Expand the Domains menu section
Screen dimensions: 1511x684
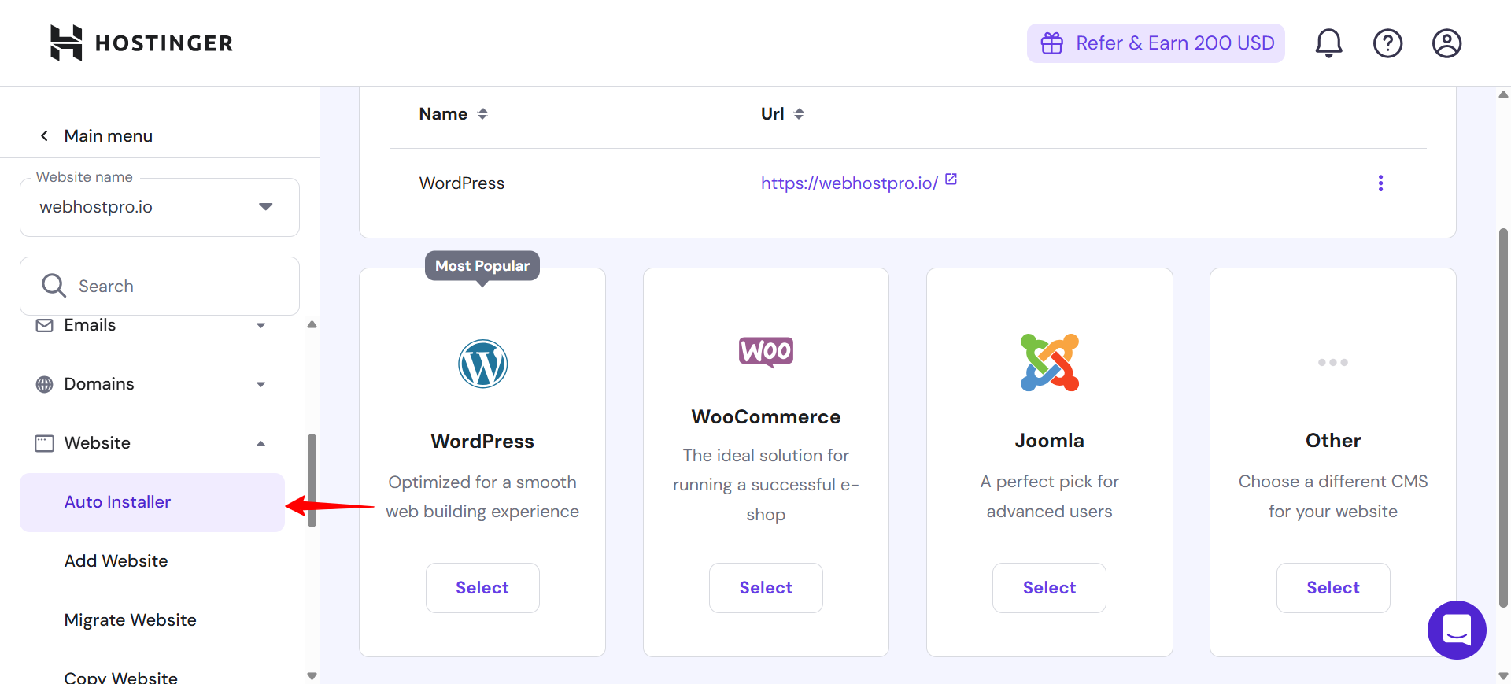[260, 384]
